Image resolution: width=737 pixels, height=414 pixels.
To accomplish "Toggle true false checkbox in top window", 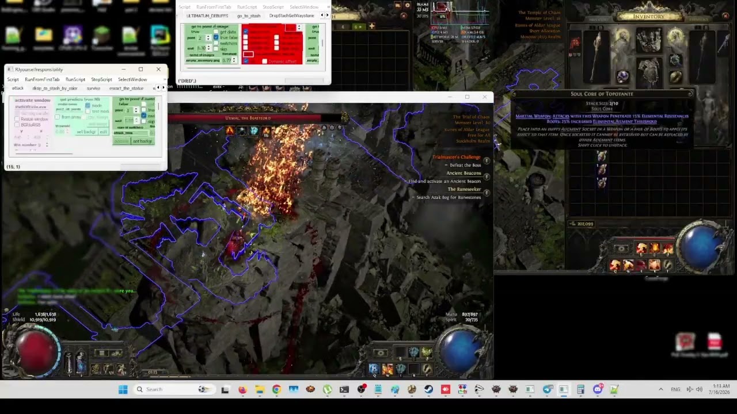I will click(x=216, y=37).
